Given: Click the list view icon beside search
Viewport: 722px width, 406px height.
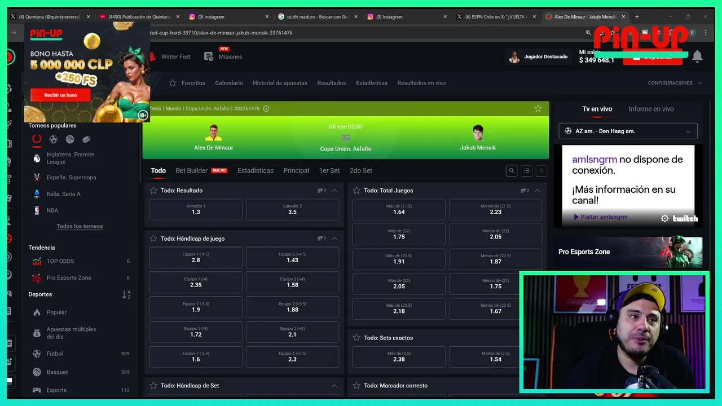Looking at the screenshot, I should point(526,171).
